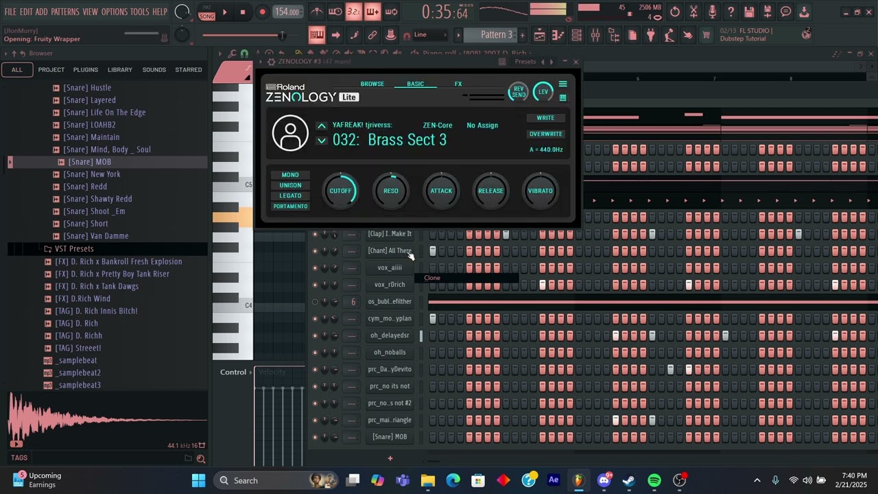Toggle the link/multilink controllers icon
The image size is (878, 494).
point(372,35)
